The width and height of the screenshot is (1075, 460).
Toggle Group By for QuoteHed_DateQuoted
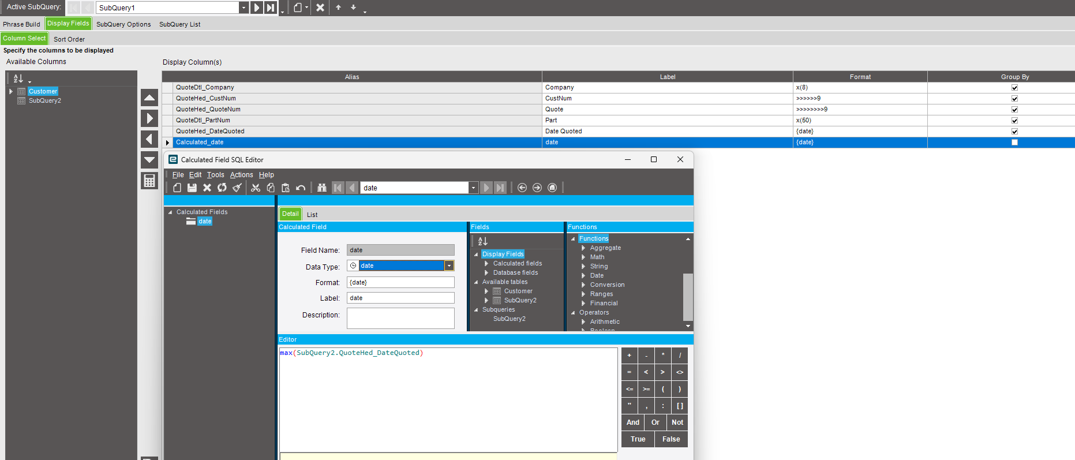click(1014, 132)
